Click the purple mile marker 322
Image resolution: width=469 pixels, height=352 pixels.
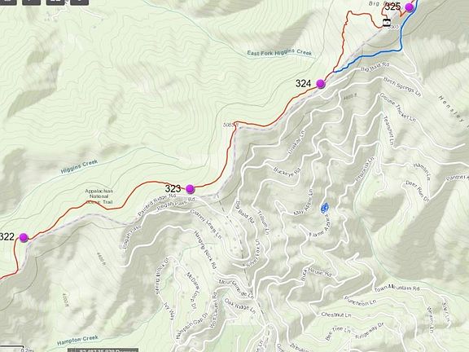24,237
